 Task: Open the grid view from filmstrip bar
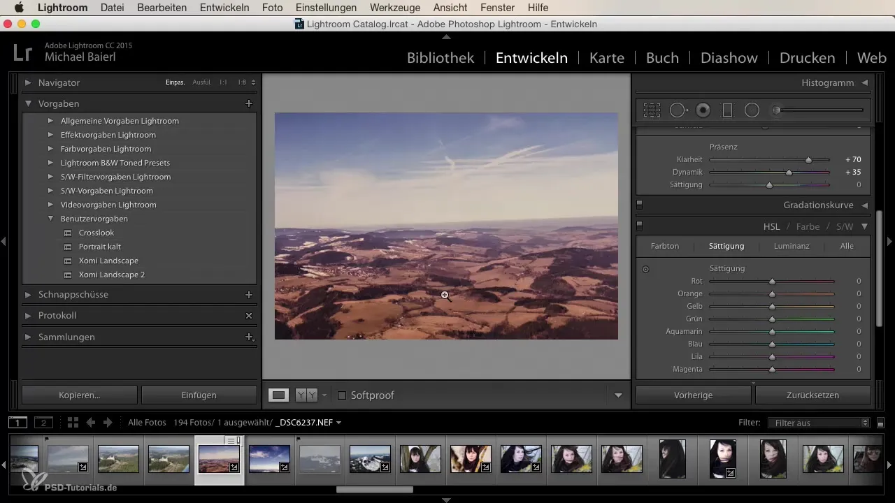pos(73,422)
